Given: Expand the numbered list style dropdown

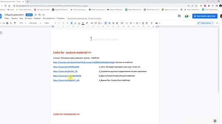Looking at the screenshot, I should pyautogui.click(x=140, y=23).
